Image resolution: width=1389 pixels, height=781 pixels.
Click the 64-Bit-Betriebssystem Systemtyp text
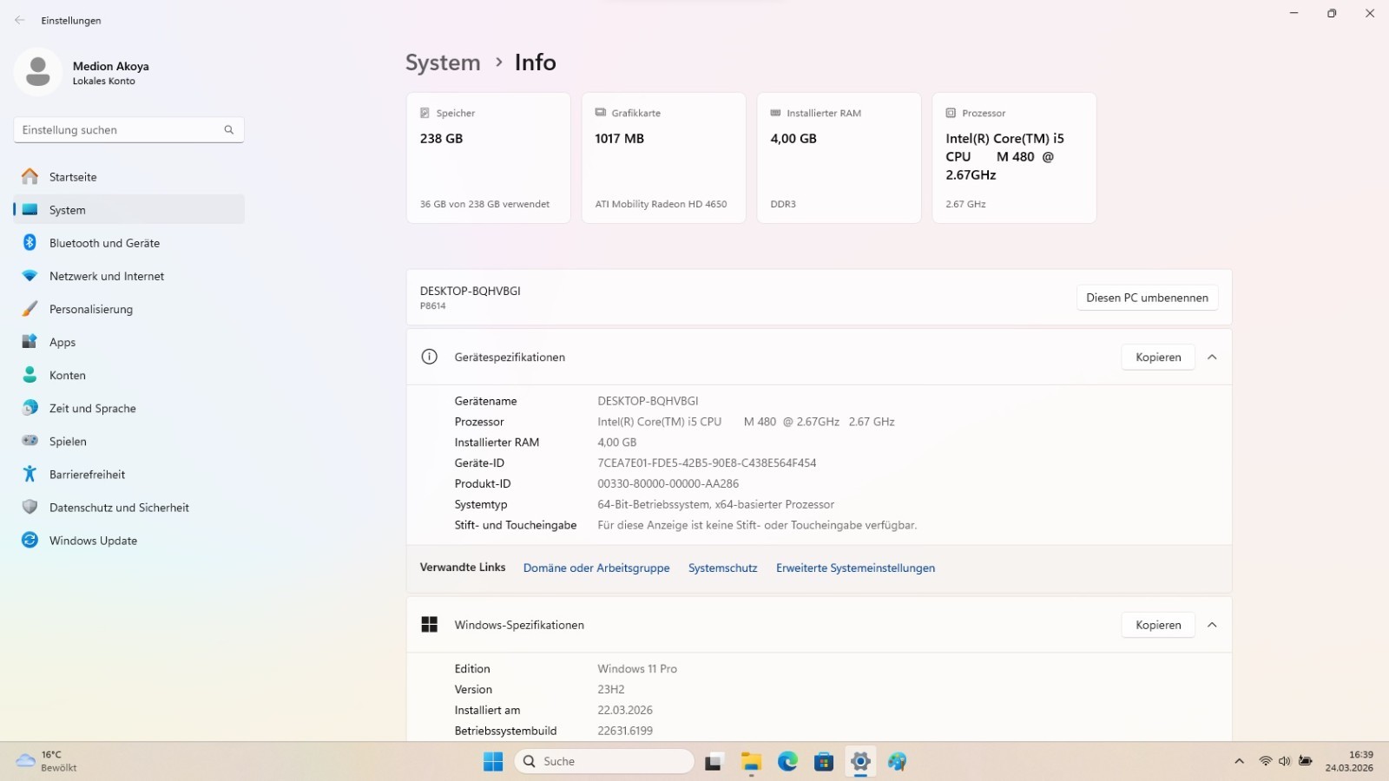pyautogui.click(x=715, y=505)
